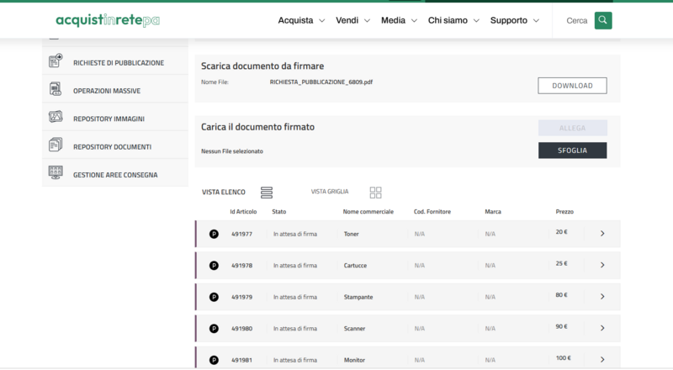
Task: Click the Nome commerciale column header
Action: (x=368, y=212)
